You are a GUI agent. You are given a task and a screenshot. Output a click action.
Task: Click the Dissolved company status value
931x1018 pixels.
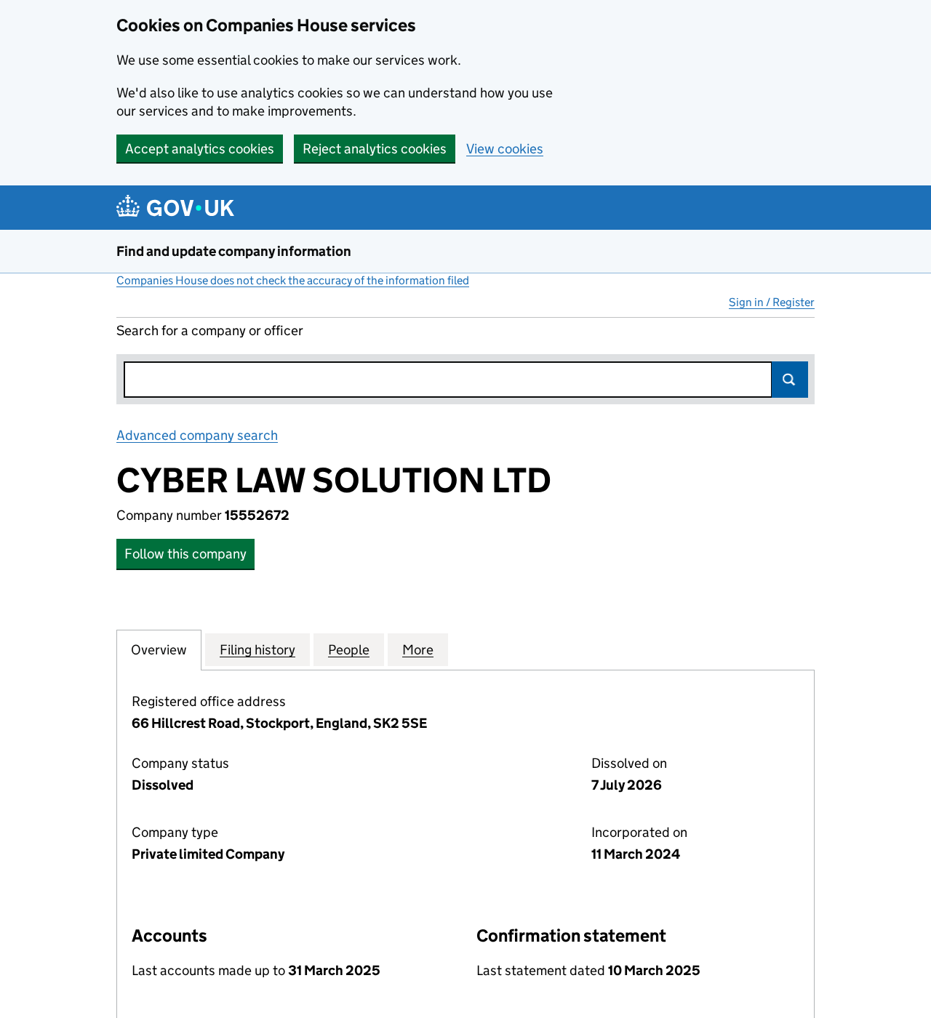pyautogui.click(x=162, y=785)
